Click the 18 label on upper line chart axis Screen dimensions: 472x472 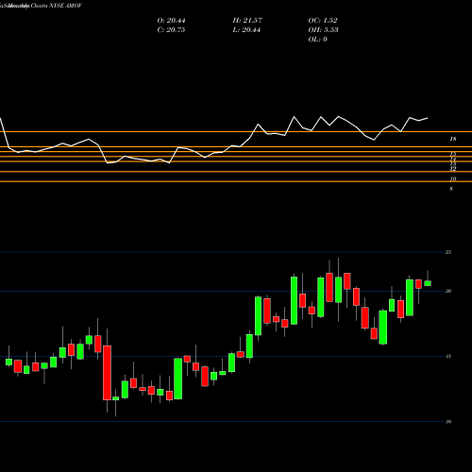[x=453, y=139]
